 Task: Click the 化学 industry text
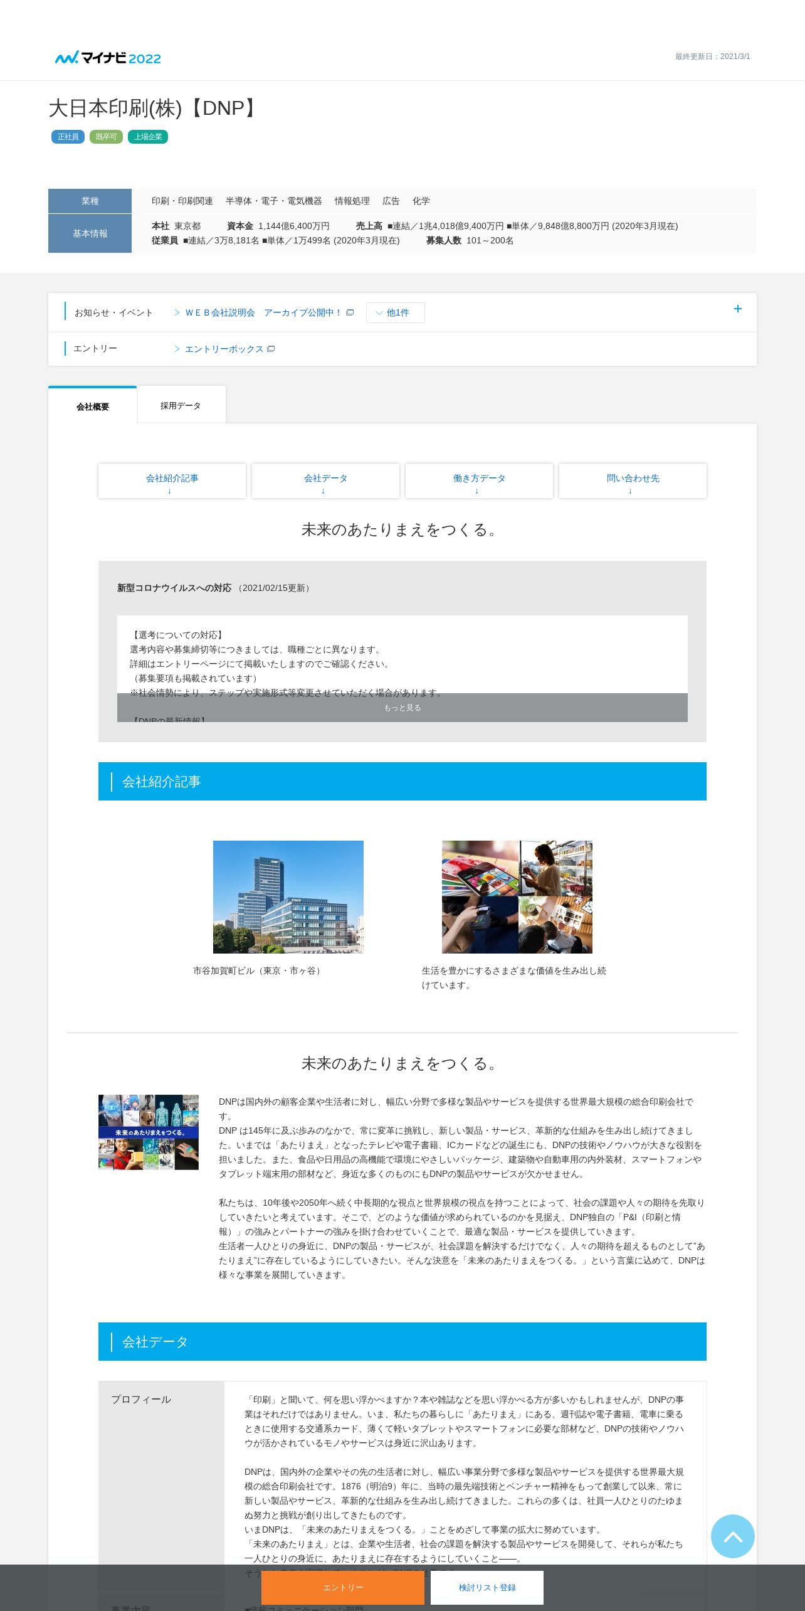point(421,201)
